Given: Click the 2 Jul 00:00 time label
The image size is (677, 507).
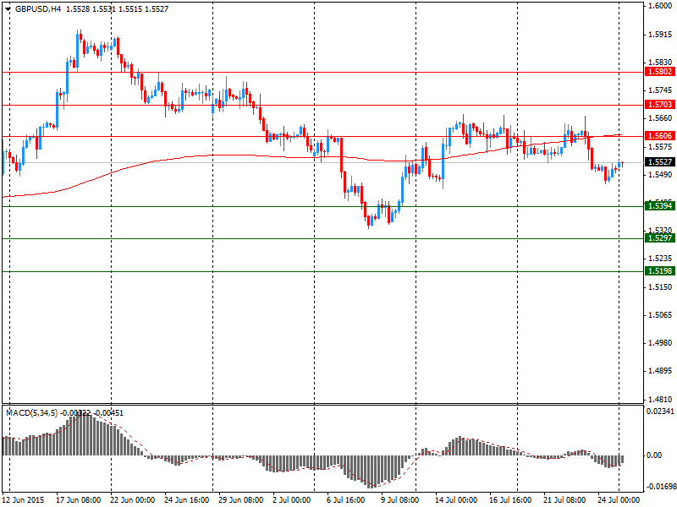Looking at the screenshot, I should point(291,500).
